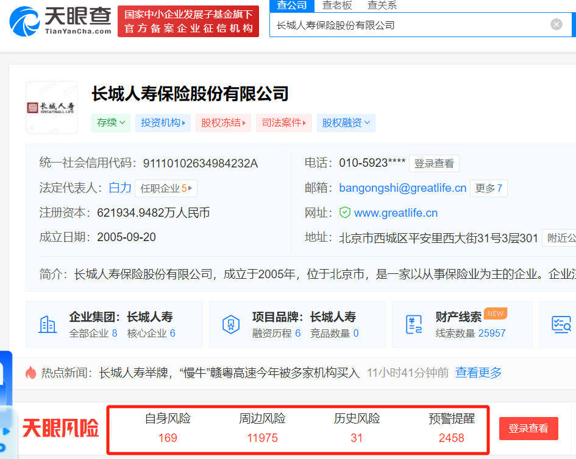The height and width of the screenshot is (459, 576).
Task: Click the flame icon beside 热点新闻
Action: pyautogui.click(x=30, y=373)
